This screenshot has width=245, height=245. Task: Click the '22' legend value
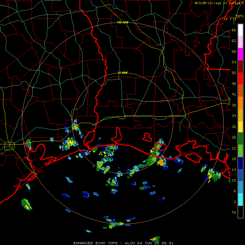[x=234, y=148]
